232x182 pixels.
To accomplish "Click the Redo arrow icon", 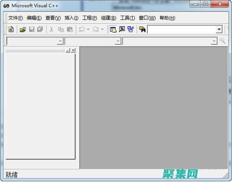I will click(96, 29).
